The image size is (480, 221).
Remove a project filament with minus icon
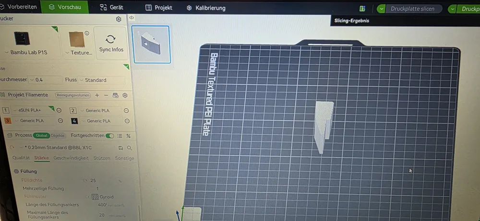point(106,95)
